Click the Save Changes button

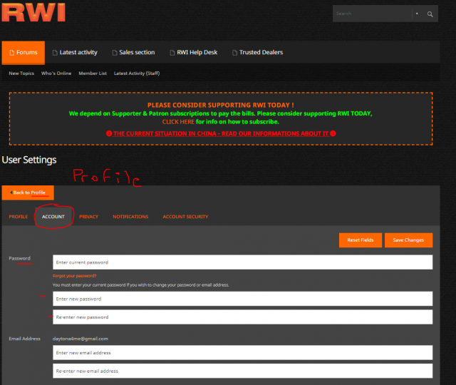[408, 240]
